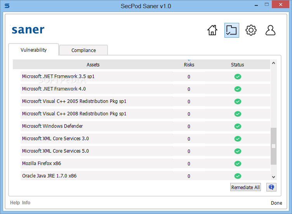This screenshot has height=214, width=292.
Task: Select Microsoft XML Core Services 5.0 row
Action: point(145,151)
